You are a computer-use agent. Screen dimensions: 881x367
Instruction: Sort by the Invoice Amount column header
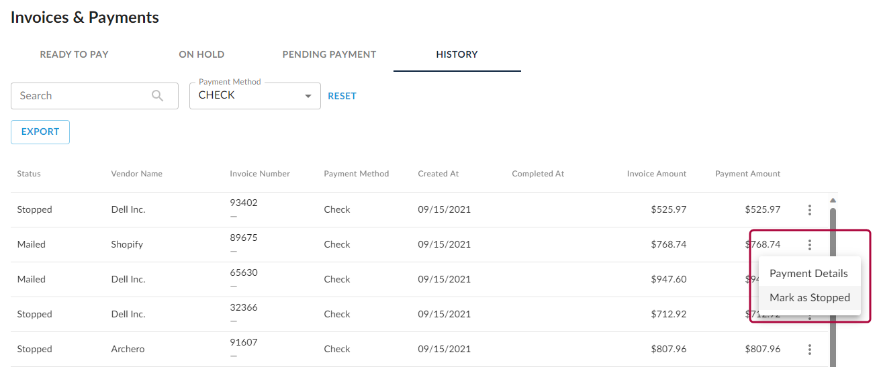pos(657,174)
